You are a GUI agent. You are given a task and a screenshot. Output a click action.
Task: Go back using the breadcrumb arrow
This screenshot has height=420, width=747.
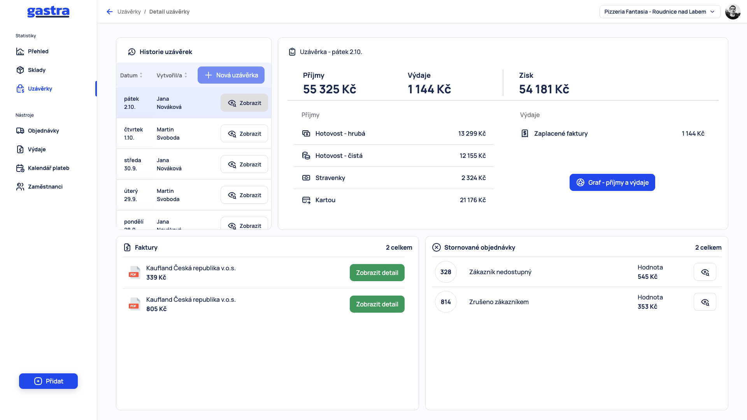pos(110,12)
